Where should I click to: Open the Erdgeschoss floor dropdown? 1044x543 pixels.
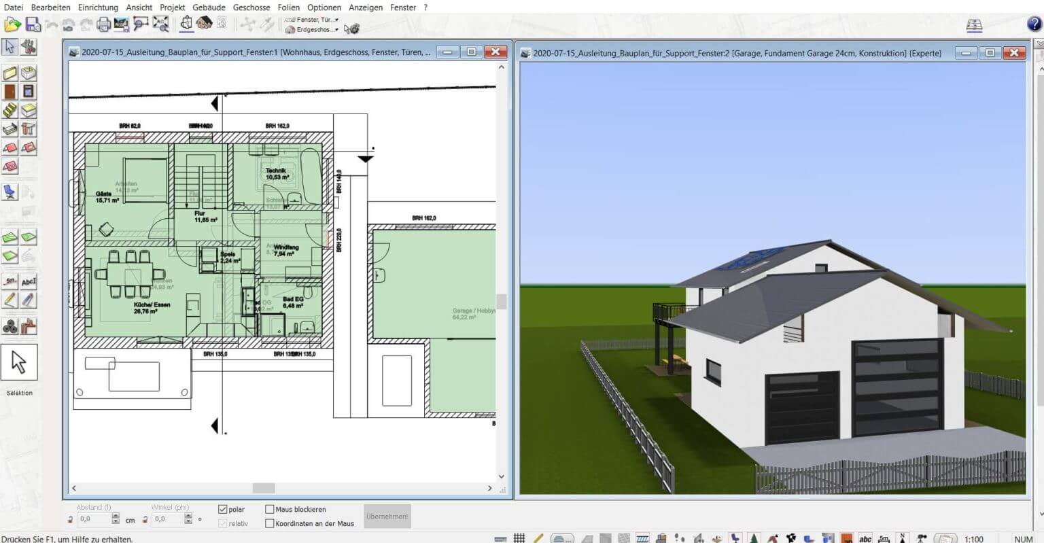(313, 29)
